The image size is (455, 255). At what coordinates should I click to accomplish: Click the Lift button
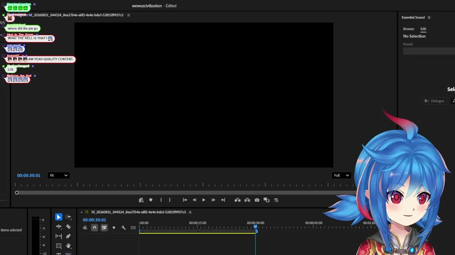[237, 200]
